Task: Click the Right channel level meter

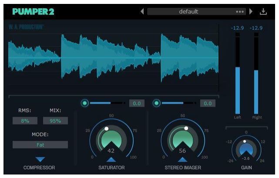Action: [256, 74]
